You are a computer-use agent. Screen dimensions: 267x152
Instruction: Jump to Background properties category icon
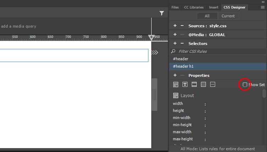[x=203, y=84]
